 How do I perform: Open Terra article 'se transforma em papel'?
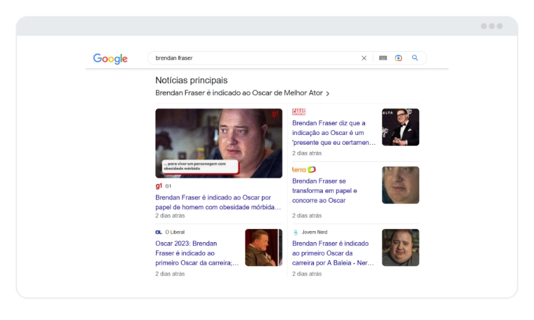(x=325, y=191)
